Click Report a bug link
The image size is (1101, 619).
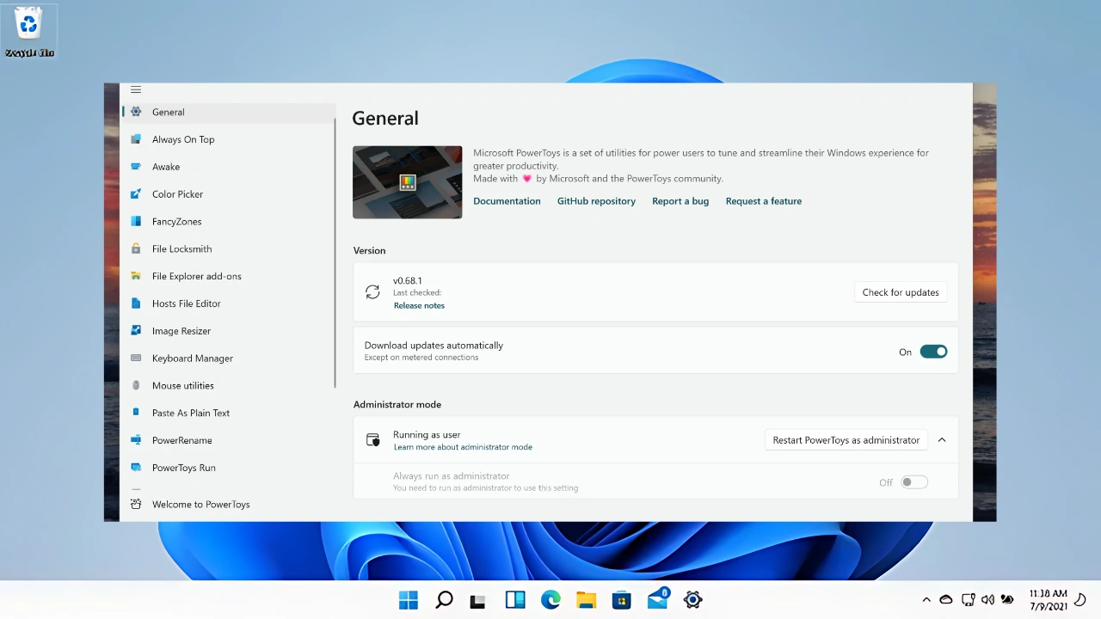click(680, 201)
